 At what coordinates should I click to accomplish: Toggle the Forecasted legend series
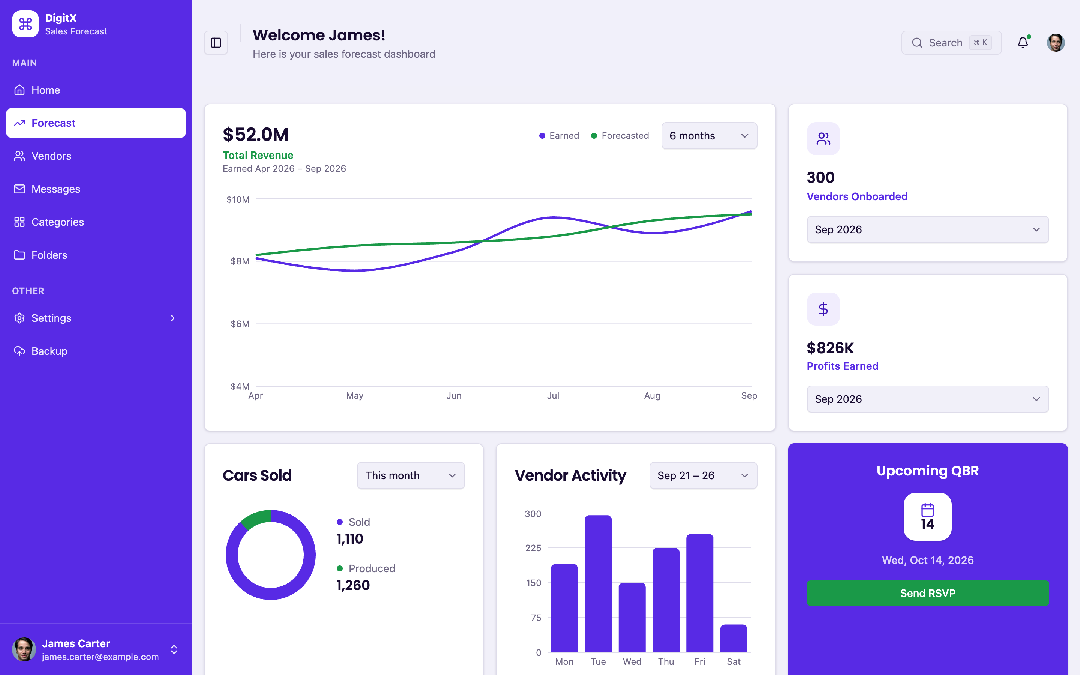[x=620, y=136]
